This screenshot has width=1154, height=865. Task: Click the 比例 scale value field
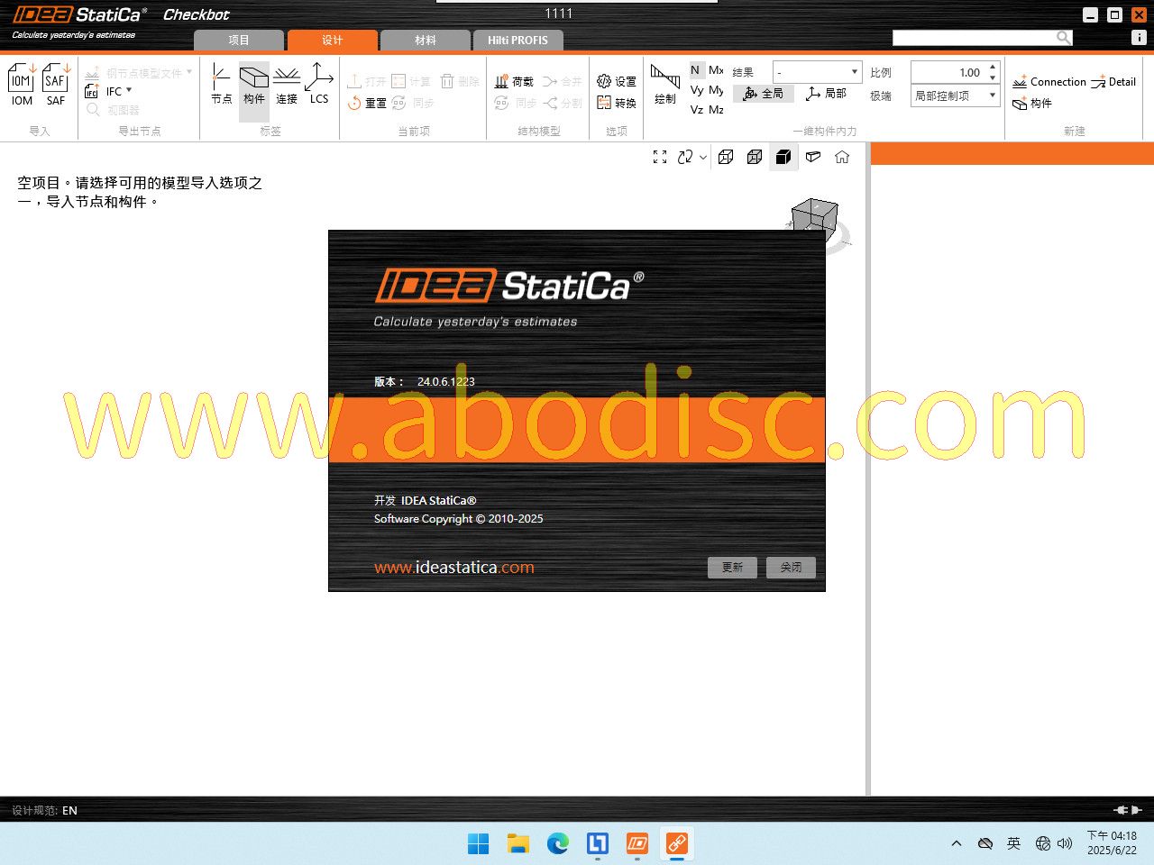pos(948,72)
